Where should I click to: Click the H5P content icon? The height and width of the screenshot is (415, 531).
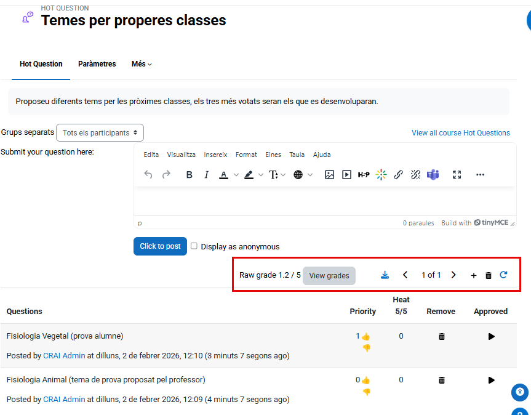tap(364, 175)
